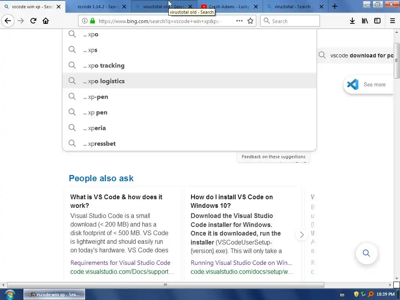Bookmark this page with the star
Viewport: 400px width, 300px height.
(x=250, y=21)
